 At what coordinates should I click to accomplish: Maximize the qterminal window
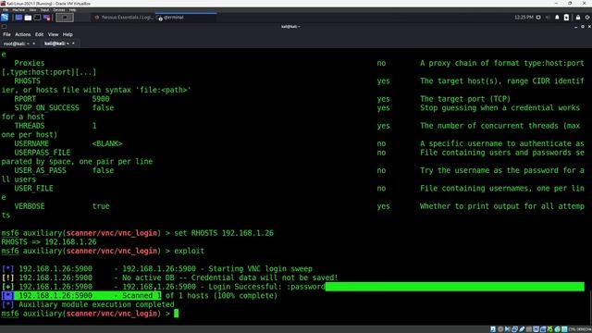[583, 27]
